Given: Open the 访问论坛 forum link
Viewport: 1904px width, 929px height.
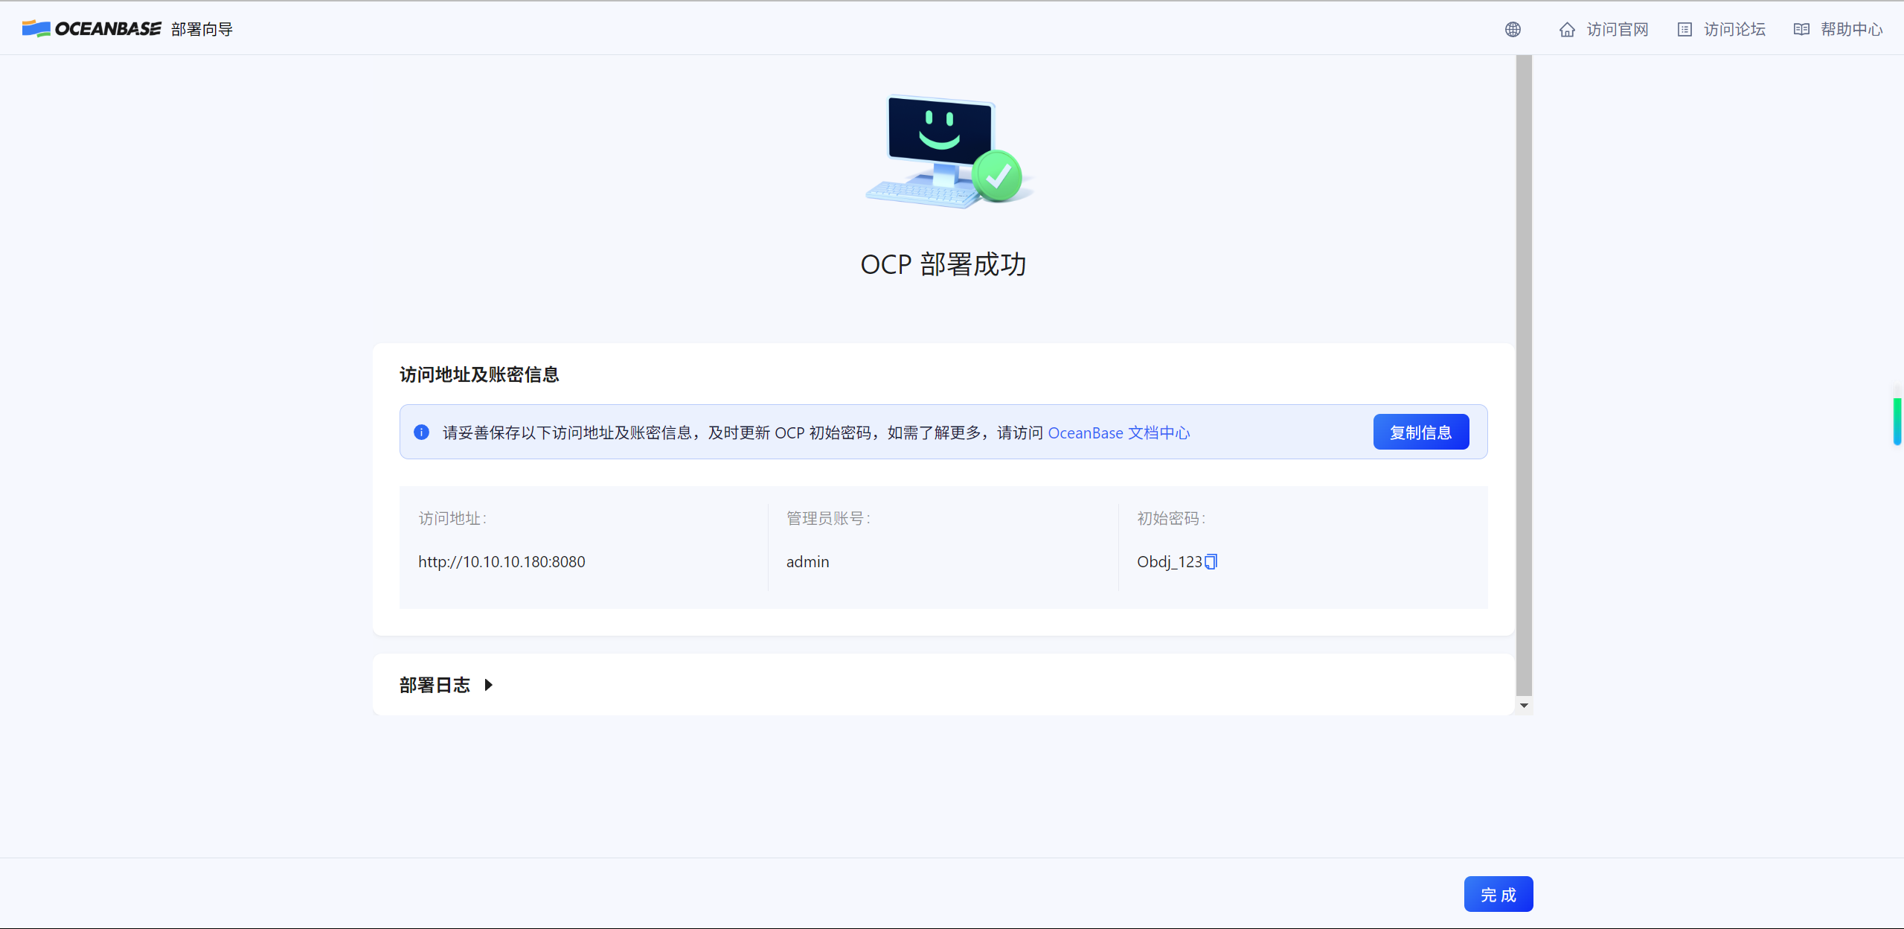Looking at the screenshot, I should tap(1721, 29).
